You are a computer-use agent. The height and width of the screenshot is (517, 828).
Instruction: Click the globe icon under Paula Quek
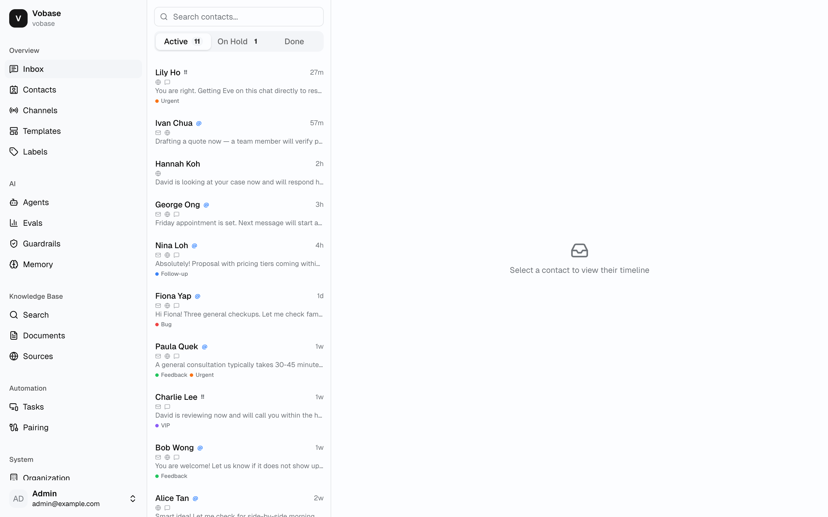[x=167, y=356]
